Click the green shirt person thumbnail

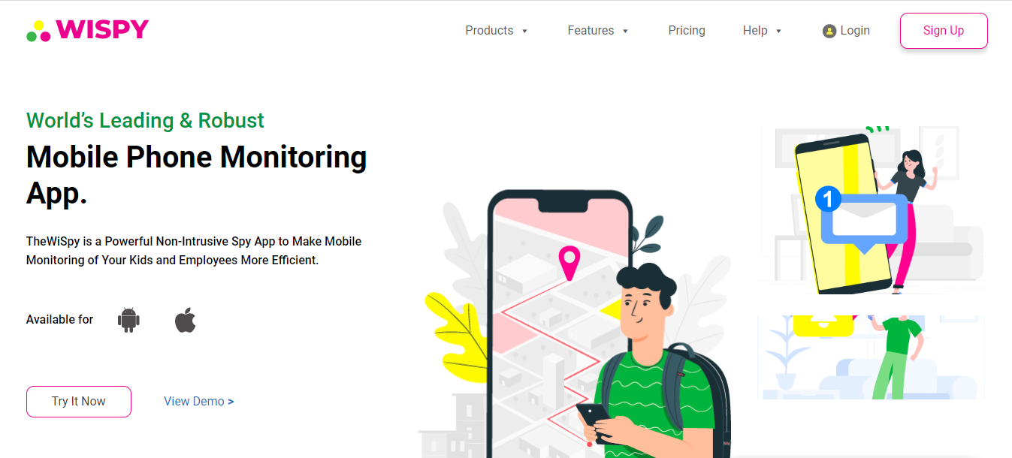coord(872,357)
